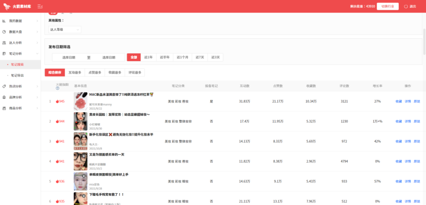Select the 近7天 date range option
This screenshot has height=205, width=426.
(x=200, y=57)
